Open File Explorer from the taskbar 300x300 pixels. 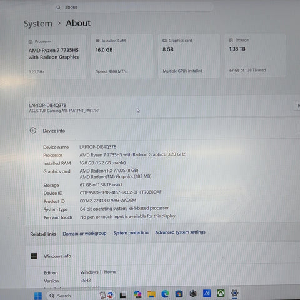pos(151,294)
